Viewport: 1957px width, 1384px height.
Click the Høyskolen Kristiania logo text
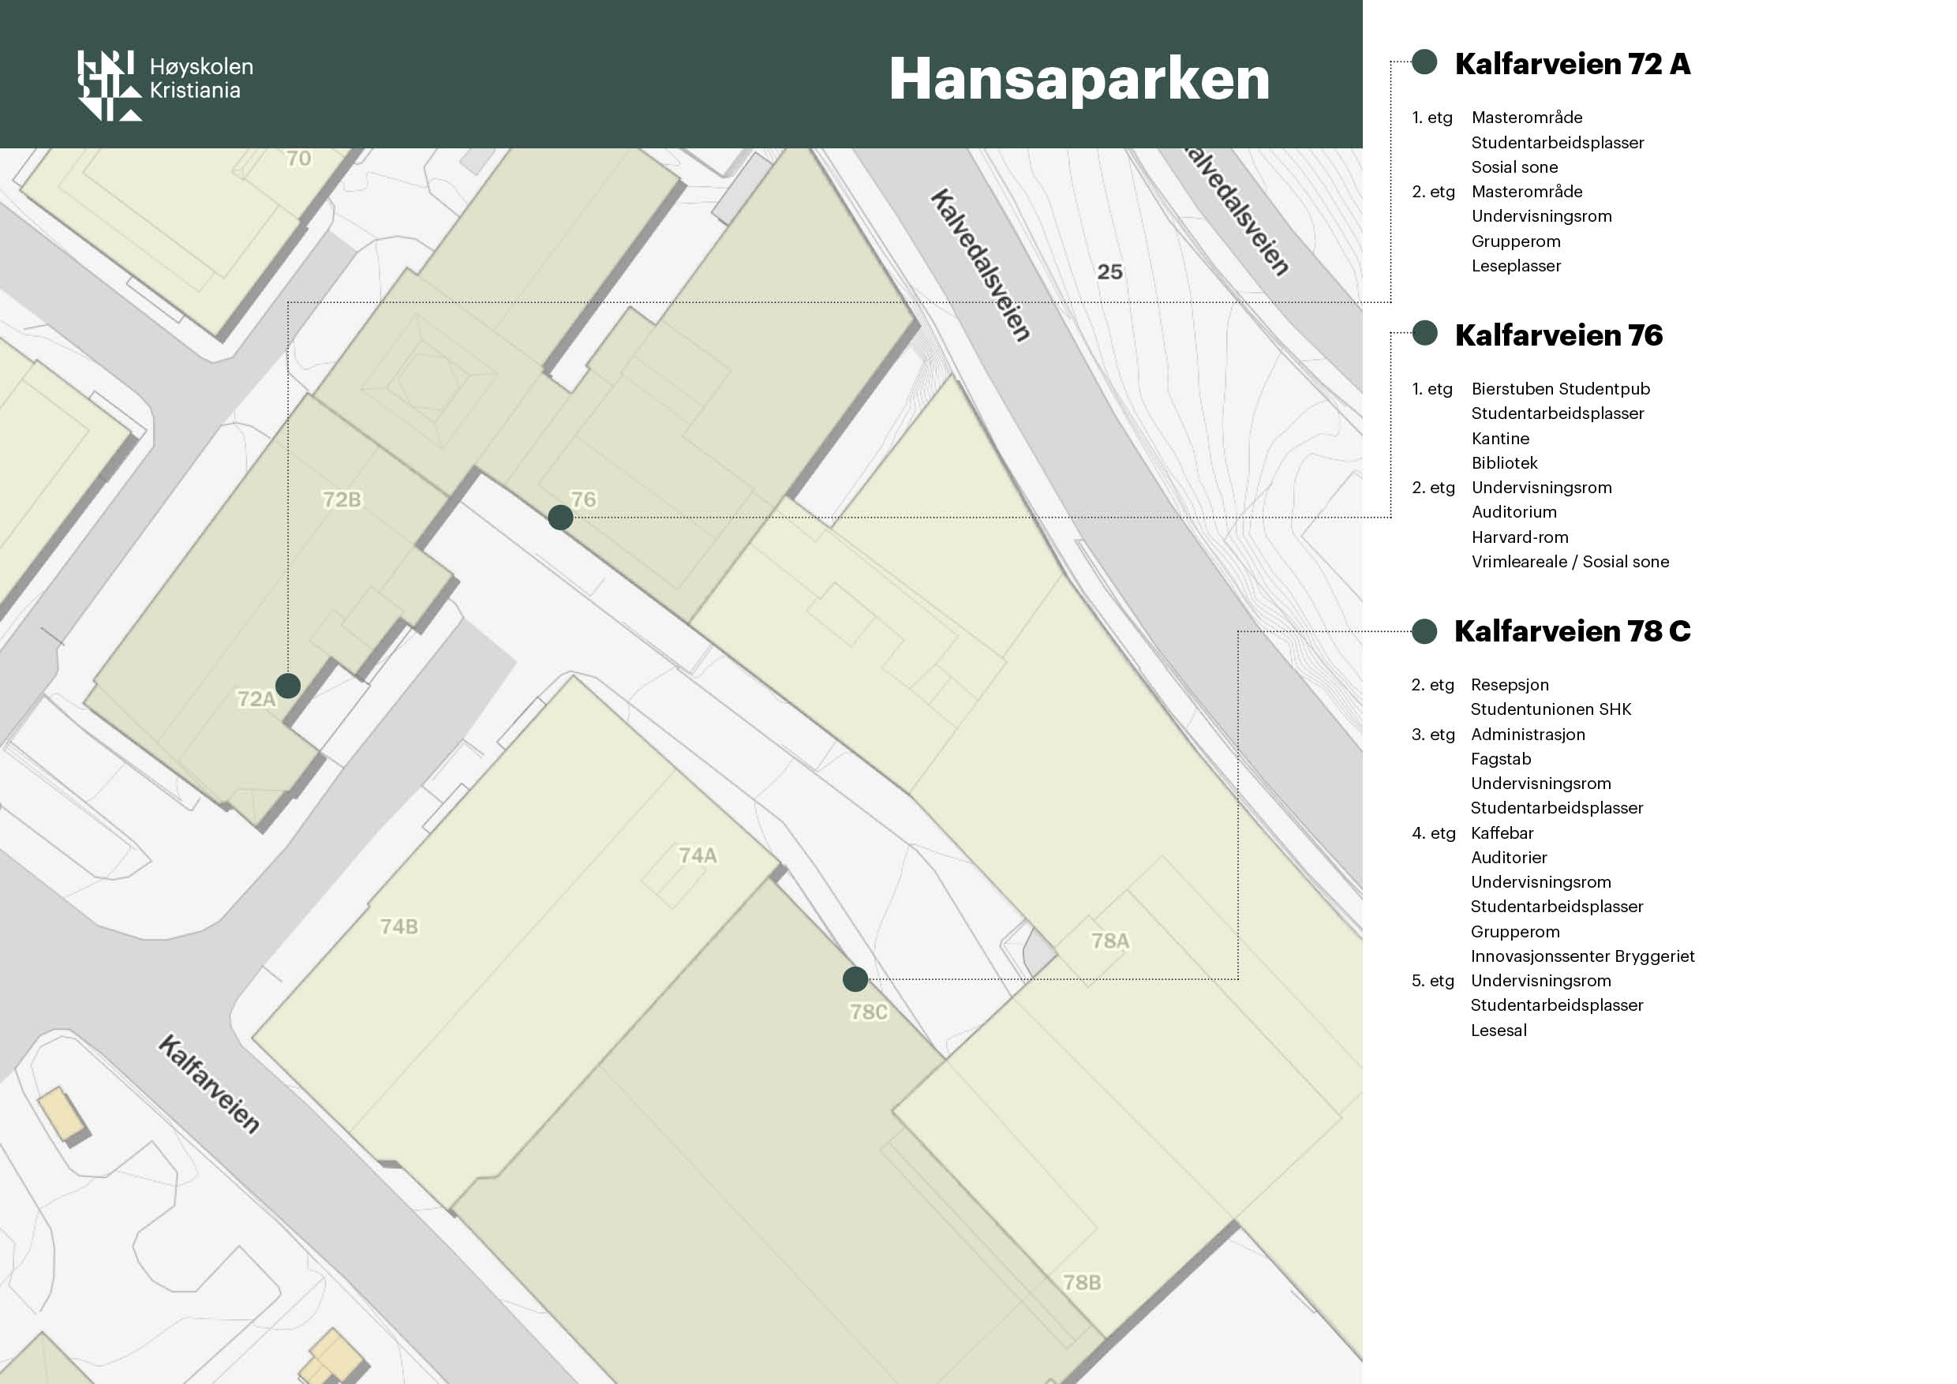coord(201,78)
